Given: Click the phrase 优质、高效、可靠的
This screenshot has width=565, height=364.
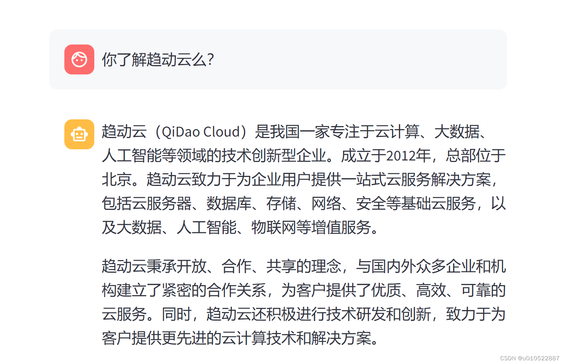Looking at the screenshot, I should click(438, 290).
